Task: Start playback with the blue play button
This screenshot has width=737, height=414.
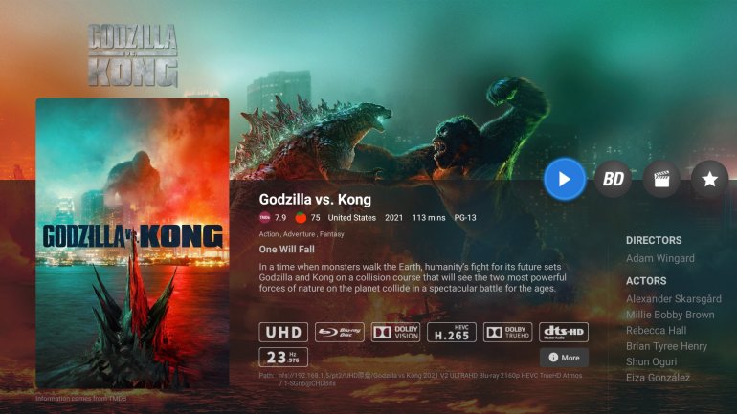Action: (x=565, y=179)
